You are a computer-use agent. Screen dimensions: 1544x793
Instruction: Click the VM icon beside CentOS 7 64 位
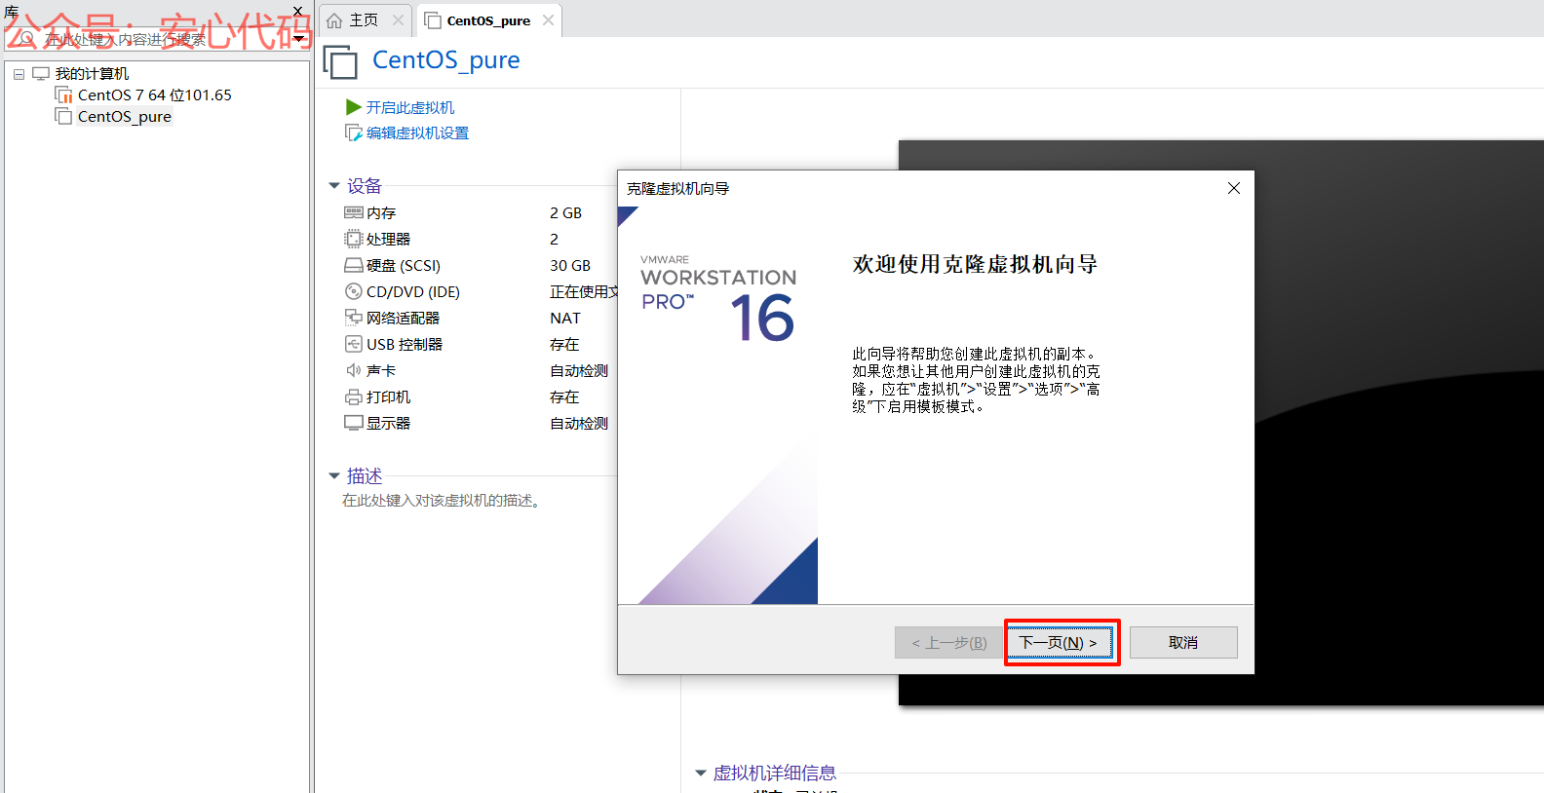(63, 94)
